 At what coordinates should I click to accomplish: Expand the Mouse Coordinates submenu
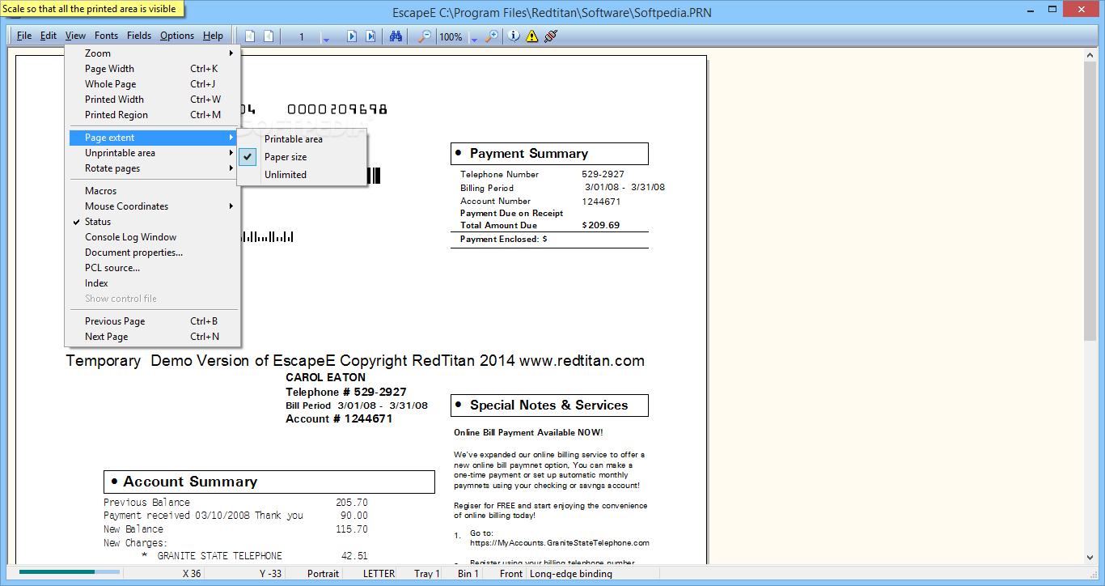[x=154, y=206]
